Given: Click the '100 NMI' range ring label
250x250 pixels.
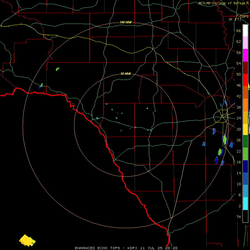Looking at the screenshot, I should point(126,22).
